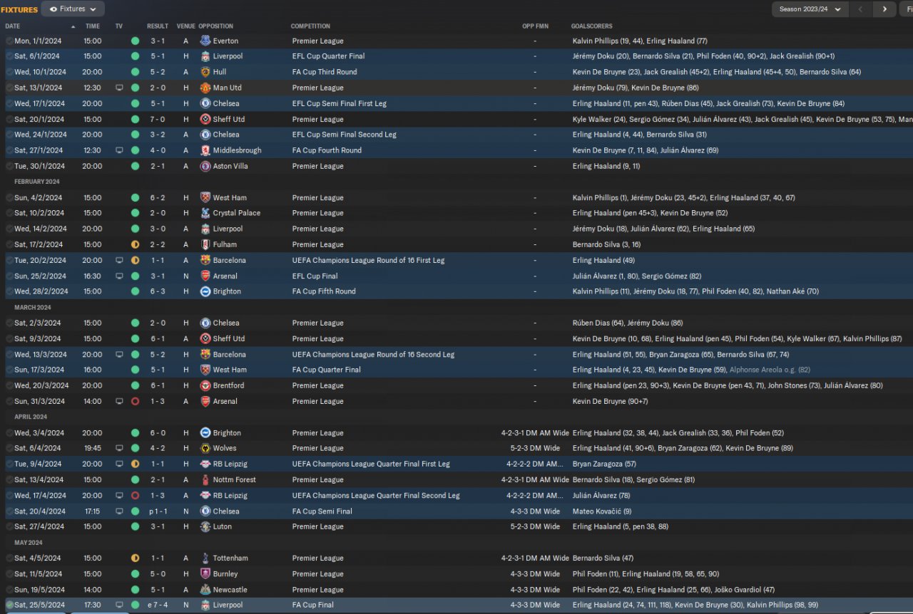Click the TV icon on the Wolves fixture
Image resolution: width=913 pixels, height=614 pixels.
[119, 448]
